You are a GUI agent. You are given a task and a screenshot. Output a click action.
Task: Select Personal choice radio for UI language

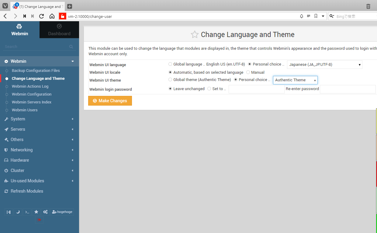250,64
